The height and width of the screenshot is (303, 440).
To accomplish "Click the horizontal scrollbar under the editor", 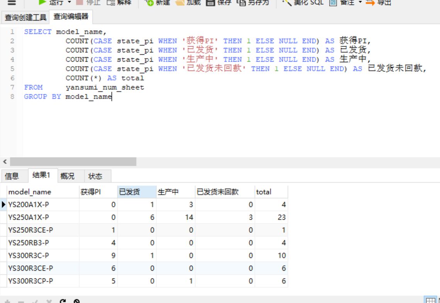I will tap(73, 161).
